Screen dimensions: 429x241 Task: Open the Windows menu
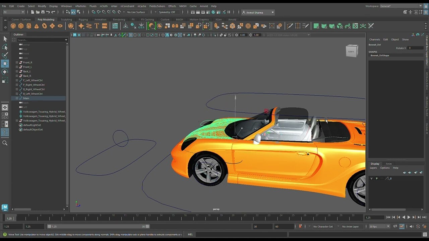(x=66, y=6)
